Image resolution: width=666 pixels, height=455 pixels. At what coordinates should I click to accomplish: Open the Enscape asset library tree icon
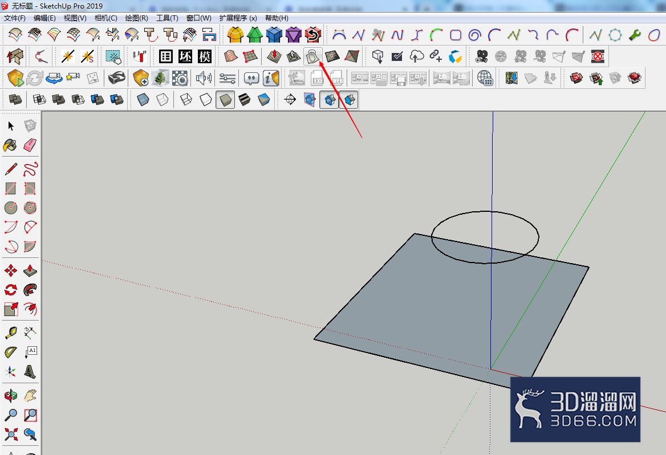point(160,78)
